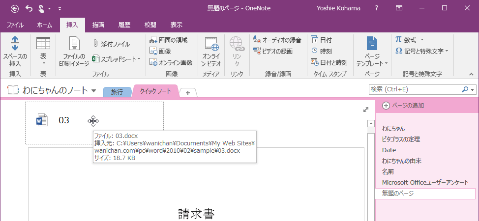The width and height of the screenshot is (479, 221).
Task: Open the Date page
Action: click(389, 150)
